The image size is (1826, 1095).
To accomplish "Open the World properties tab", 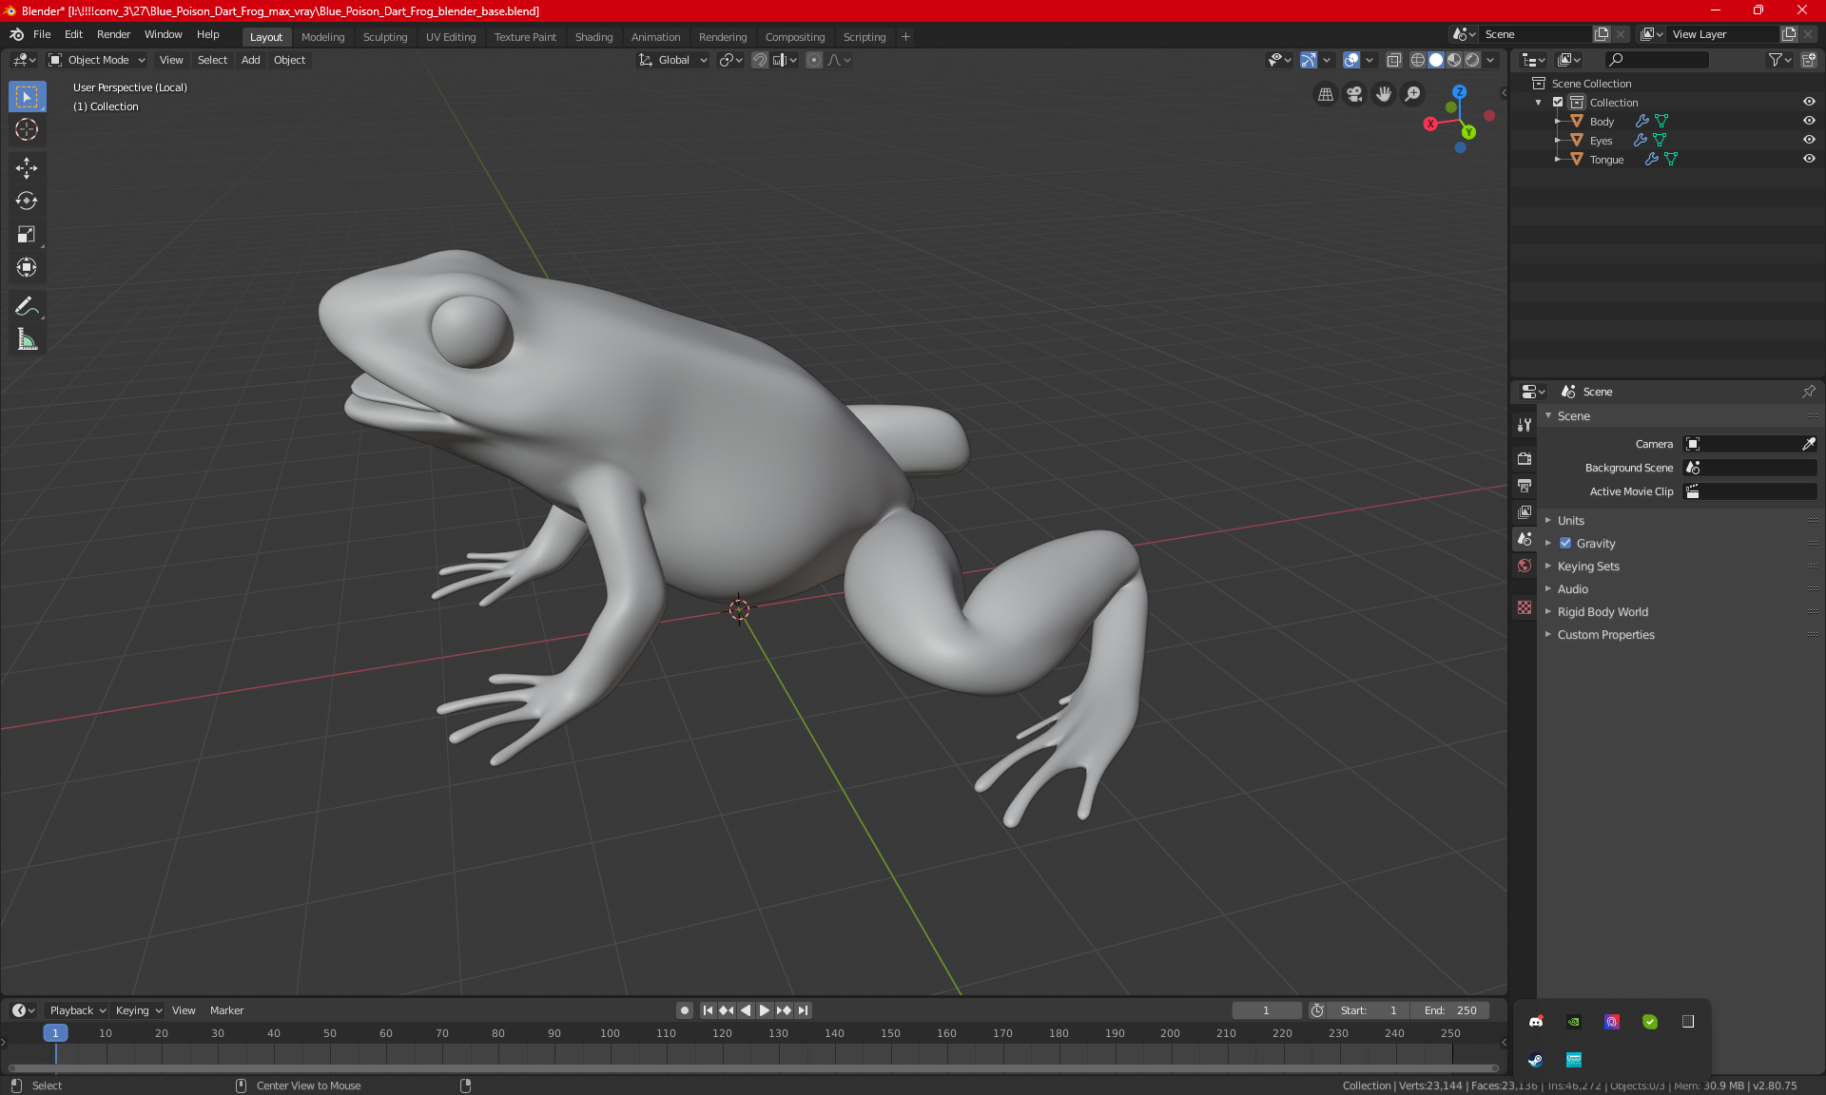I will (x=1525, y=566).
